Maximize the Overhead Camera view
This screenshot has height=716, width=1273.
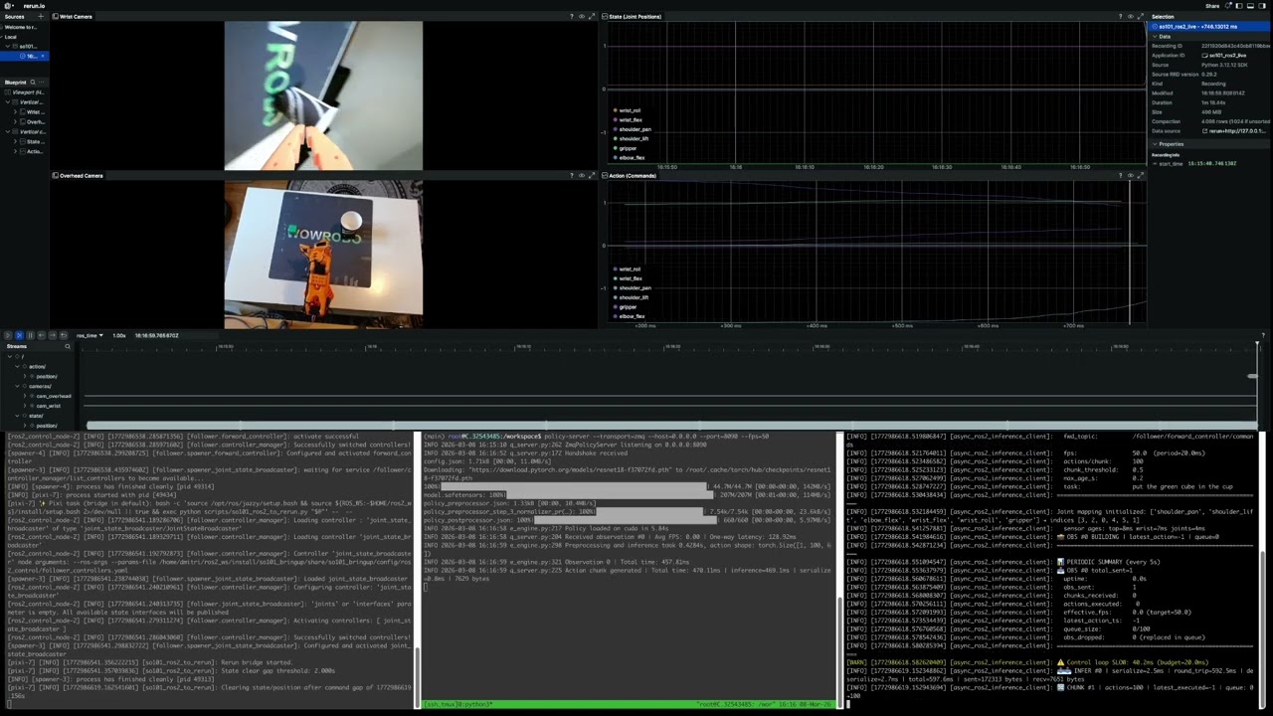(x=592, y=175)
